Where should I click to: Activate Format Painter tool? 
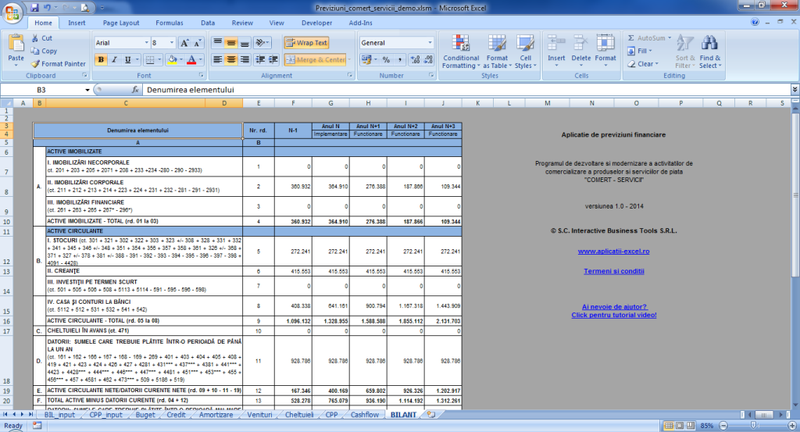[x=58, y=64]
